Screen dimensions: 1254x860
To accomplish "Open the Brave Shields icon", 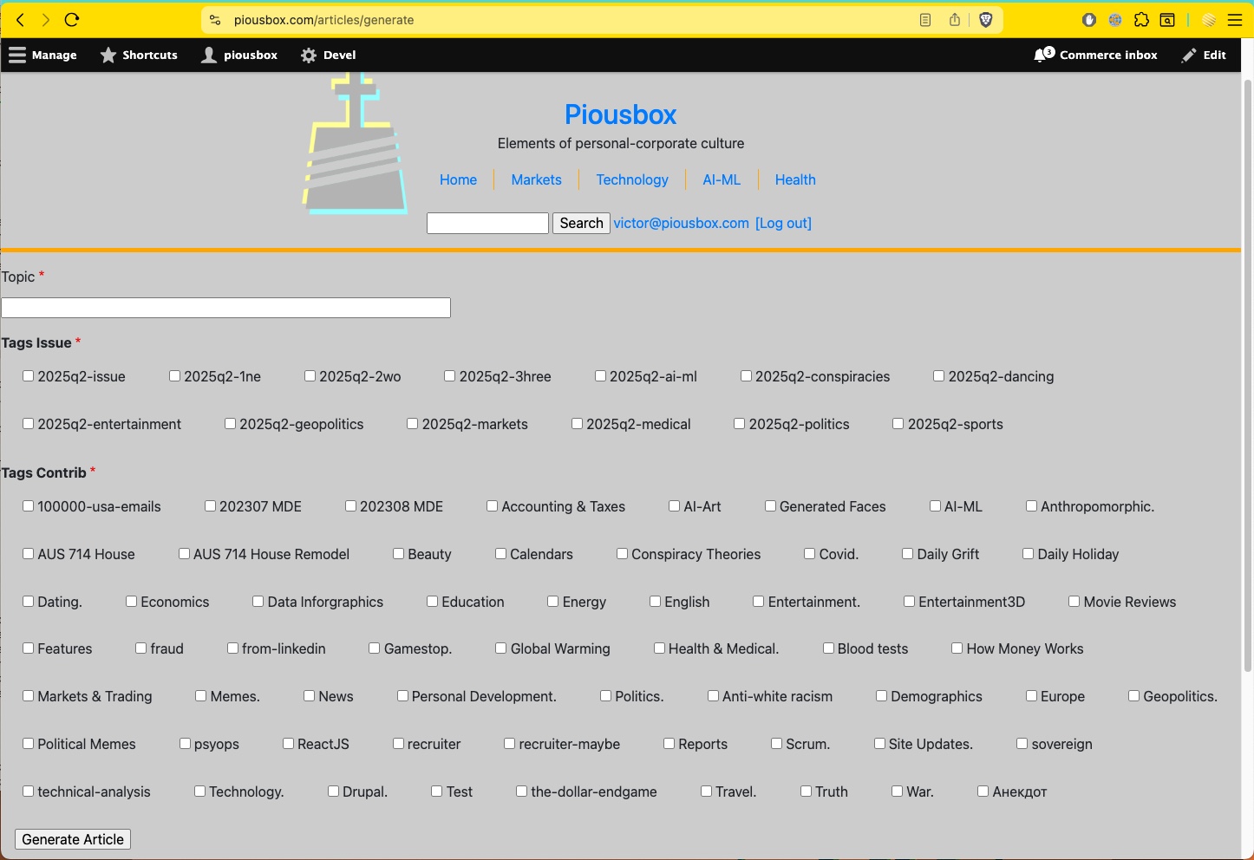I will point(986,19).
